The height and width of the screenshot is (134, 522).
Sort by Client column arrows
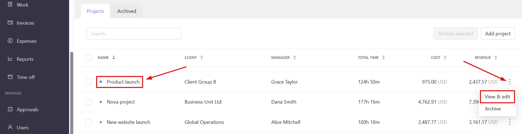coord(202,58)
